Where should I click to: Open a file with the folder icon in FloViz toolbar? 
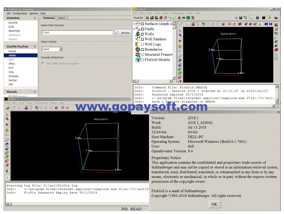coord(7,108)
